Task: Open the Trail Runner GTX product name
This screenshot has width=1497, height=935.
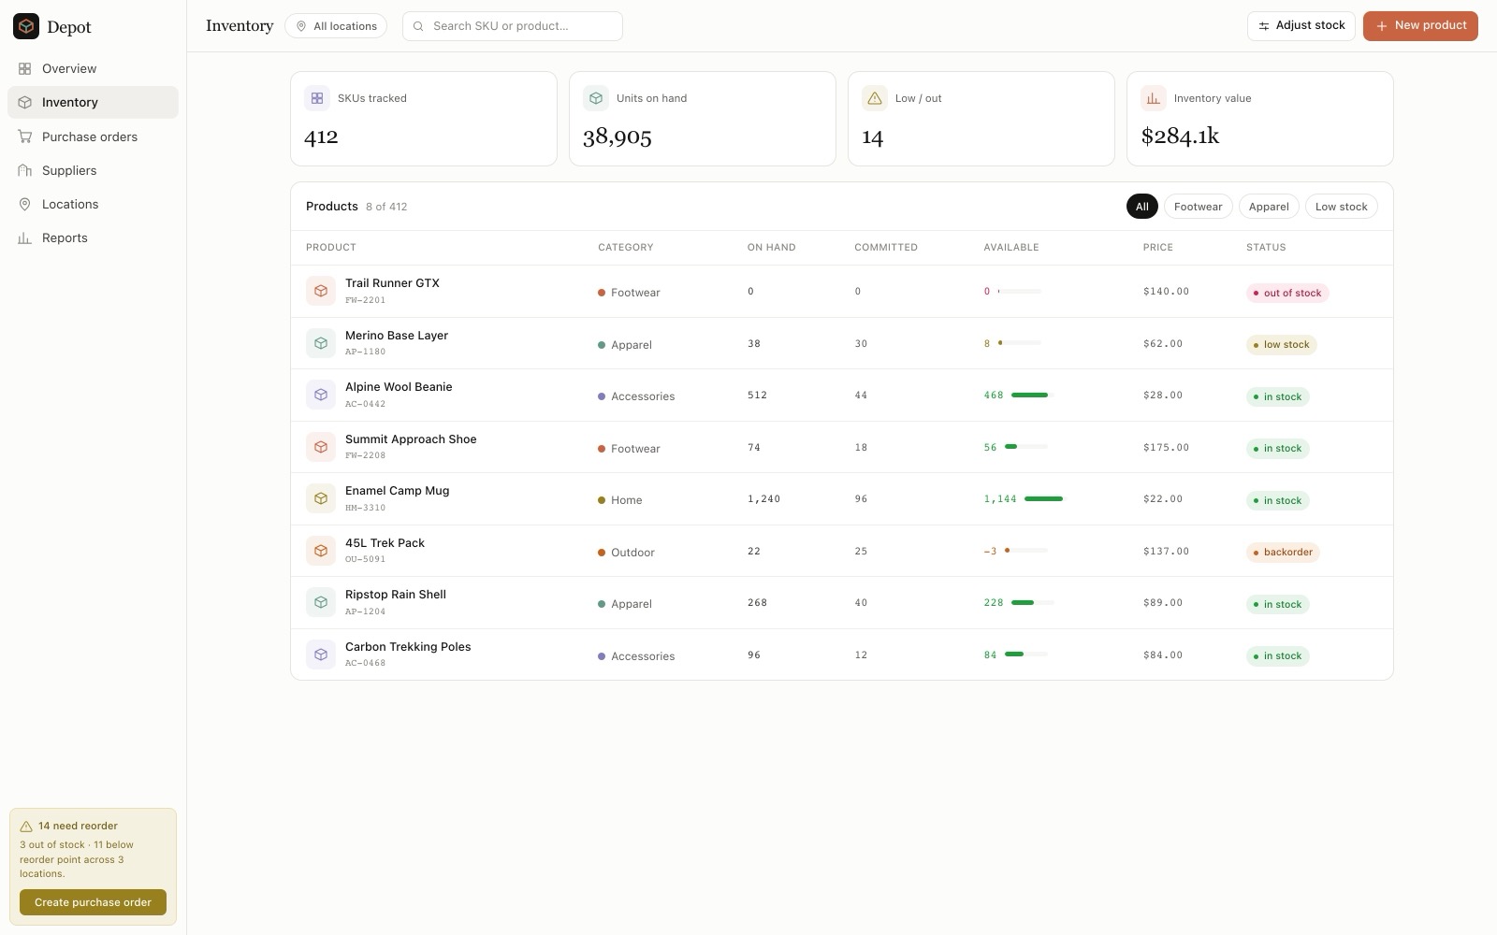Action: click(392, 283)
